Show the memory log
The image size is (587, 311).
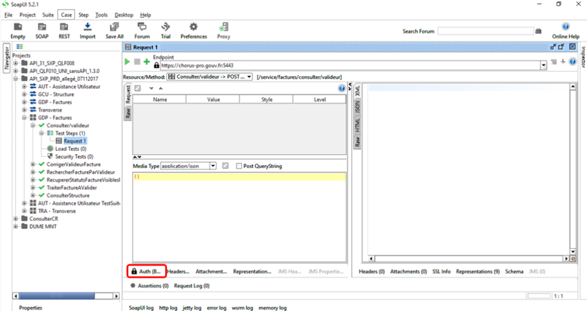tap(272, 308)
